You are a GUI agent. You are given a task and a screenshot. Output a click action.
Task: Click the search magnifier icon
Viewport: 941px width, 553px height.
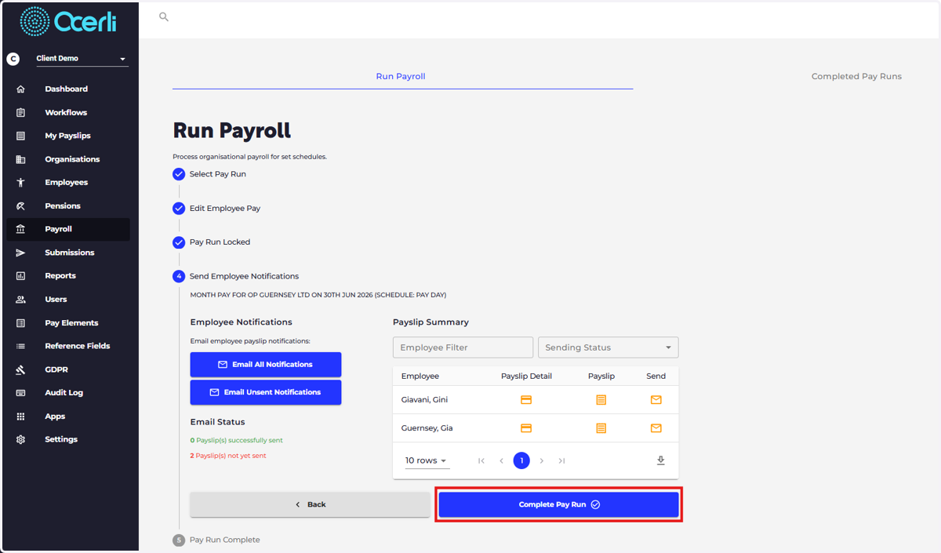(164, 16)
